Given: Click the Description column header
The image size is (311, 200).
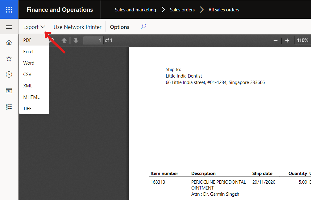Looking at the screenshot, I should coord(203,174).
